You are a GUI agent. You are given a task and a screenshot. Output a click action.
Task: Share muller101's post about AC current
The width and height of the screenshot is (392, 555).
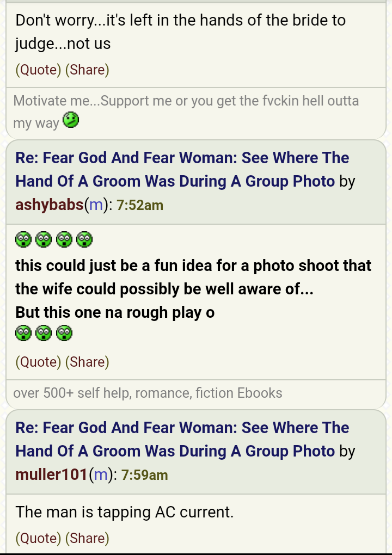[x=87, y=538]
